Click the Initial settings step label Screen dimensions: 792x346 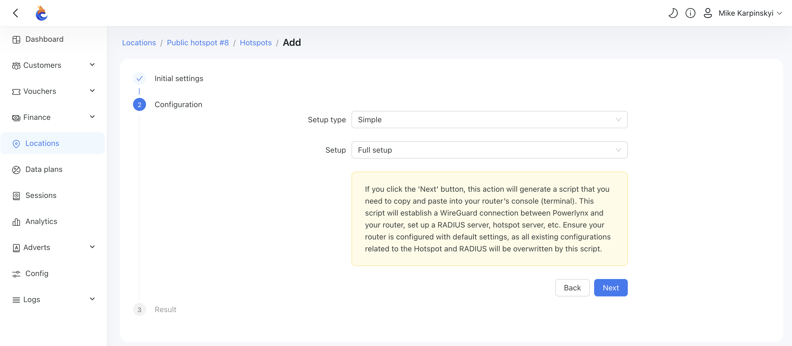pyautogui.click(x=179, y=78)
